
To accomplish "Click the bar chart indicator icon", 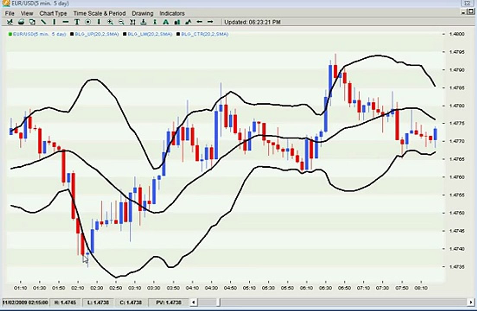I will (x=177, y=22).
